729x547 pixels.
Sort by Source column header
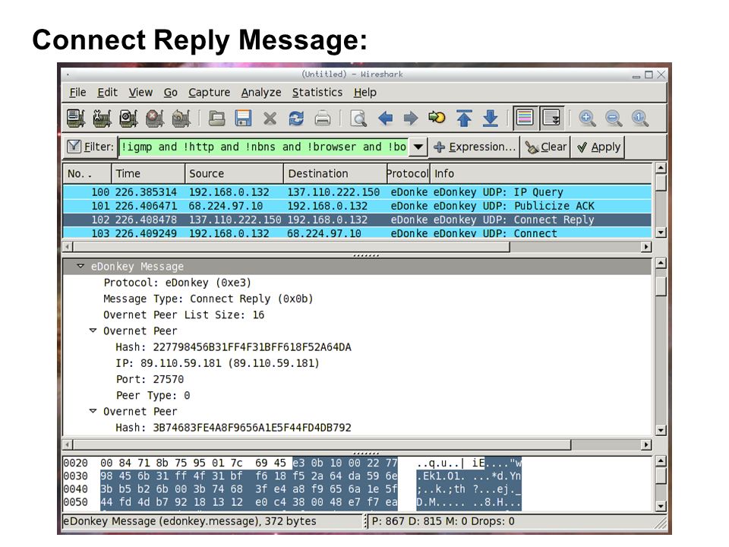point(235,174)
